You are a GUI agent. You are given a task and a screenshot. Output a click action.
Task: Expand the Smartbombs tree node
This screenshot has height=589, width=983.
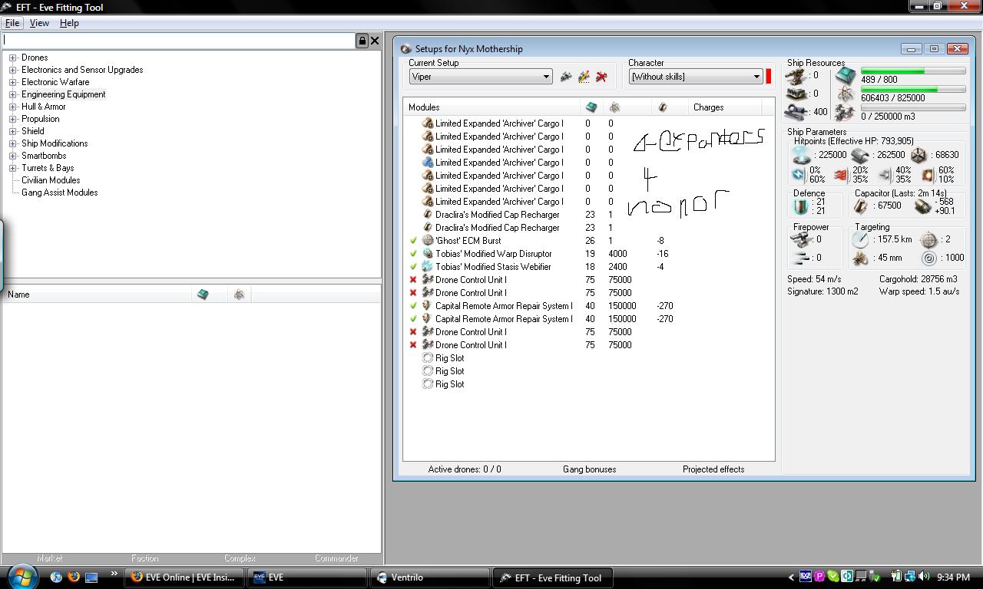coord(12,156)
